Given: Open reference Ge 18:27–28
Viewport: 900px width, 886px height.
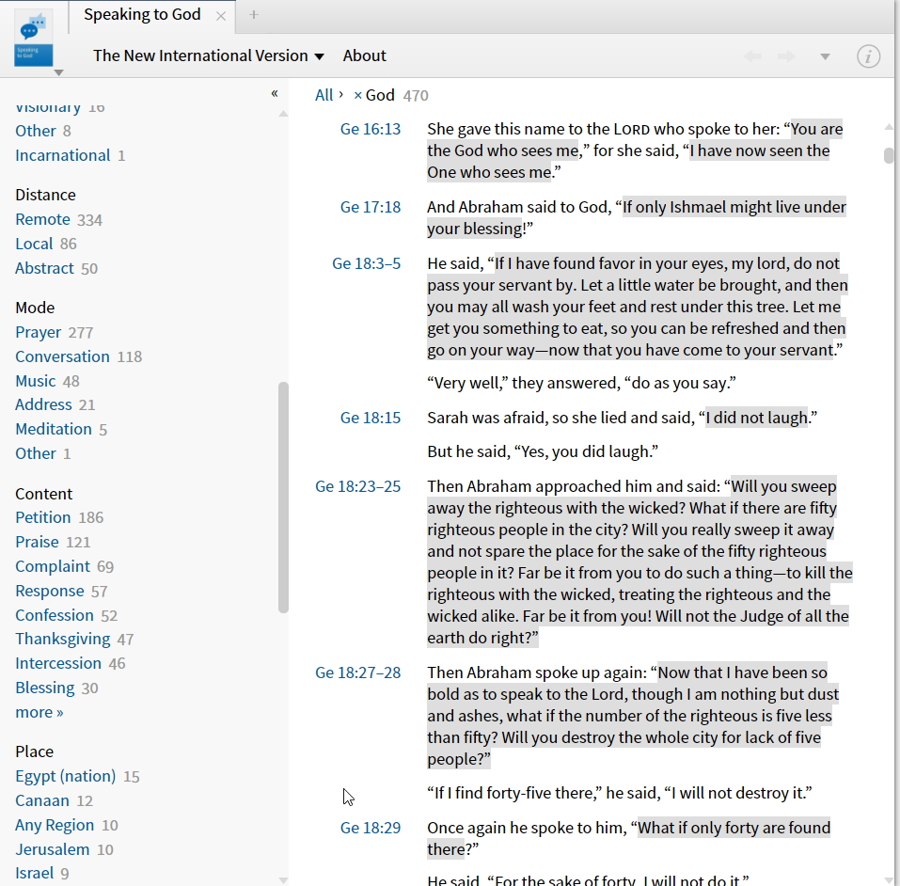Looking at the screenshot, I should 357,673.
